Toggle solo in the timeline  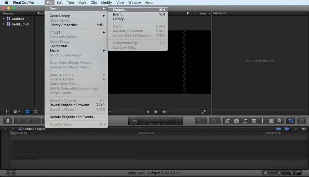[x=295, y=129]
